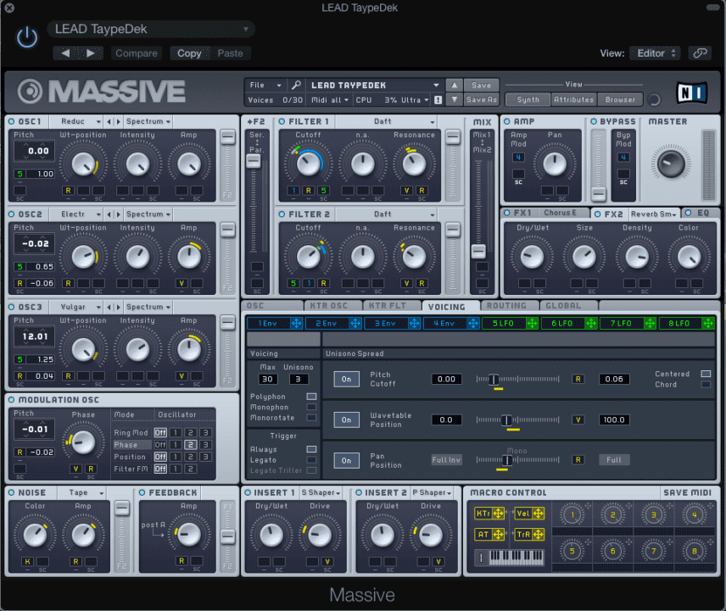Open the File menu dropdown
Image resolution: width=726 pixels, height=611 pixels.
click(265, 85)
